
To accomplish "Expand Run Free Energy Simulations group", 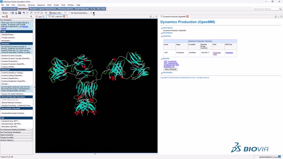I will (17, 132).
